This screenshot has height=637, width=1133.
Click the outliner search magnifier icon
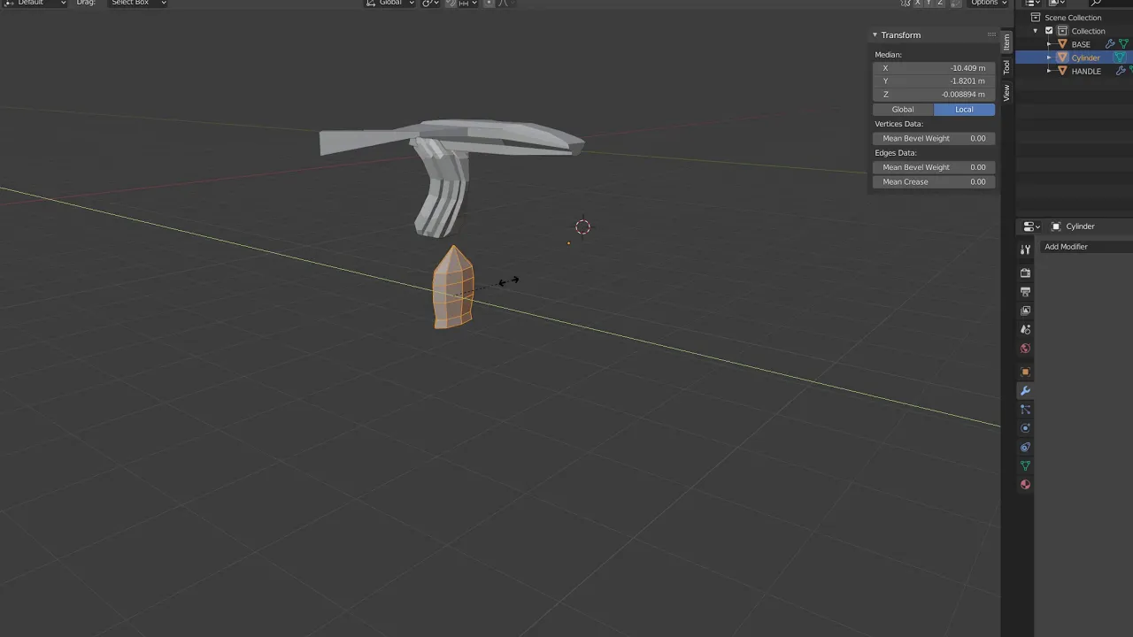[1095, 3]
